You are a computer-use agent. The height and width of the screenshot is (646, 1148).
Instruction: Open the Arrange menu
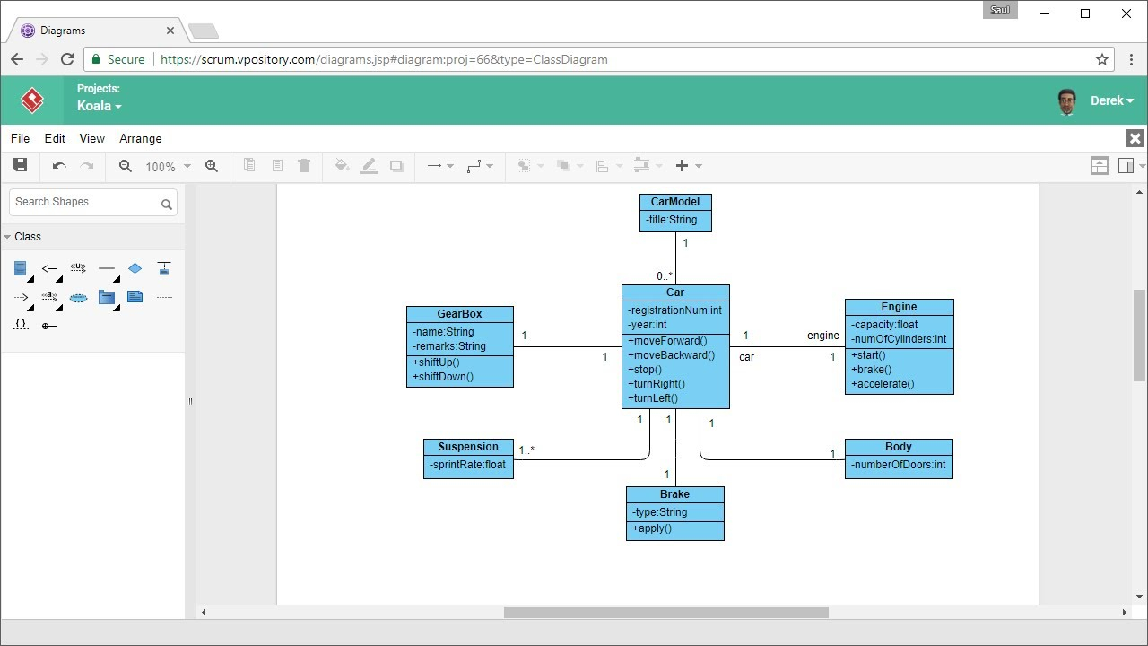tap(141, 138)
